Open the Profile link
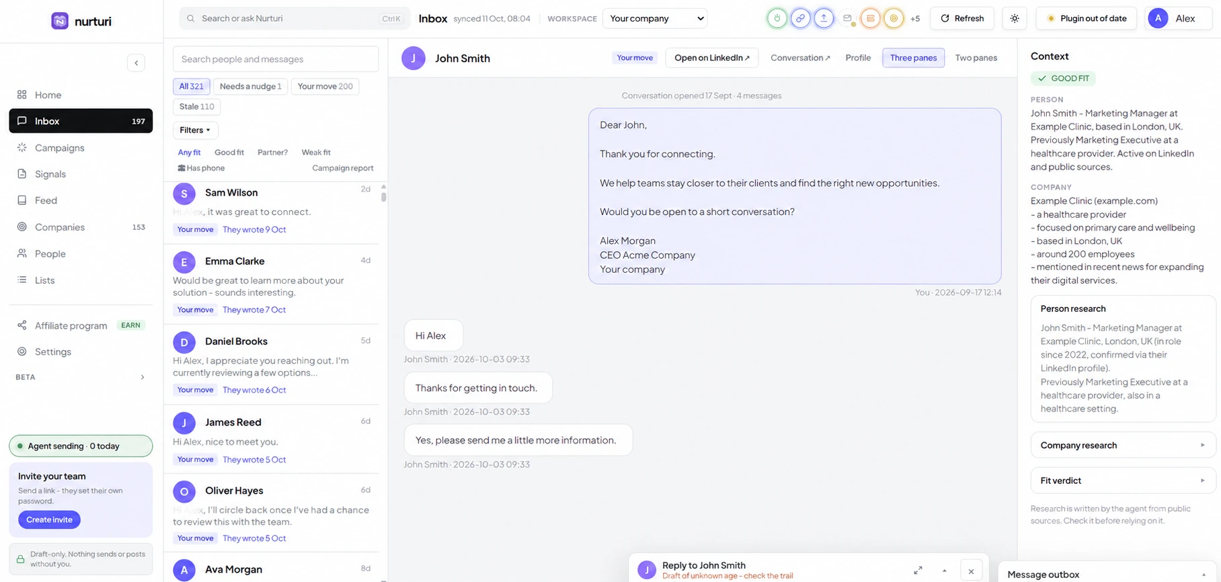Image resolution: width=1221 pixels, height=582 pixels. (x=858, y=58)
